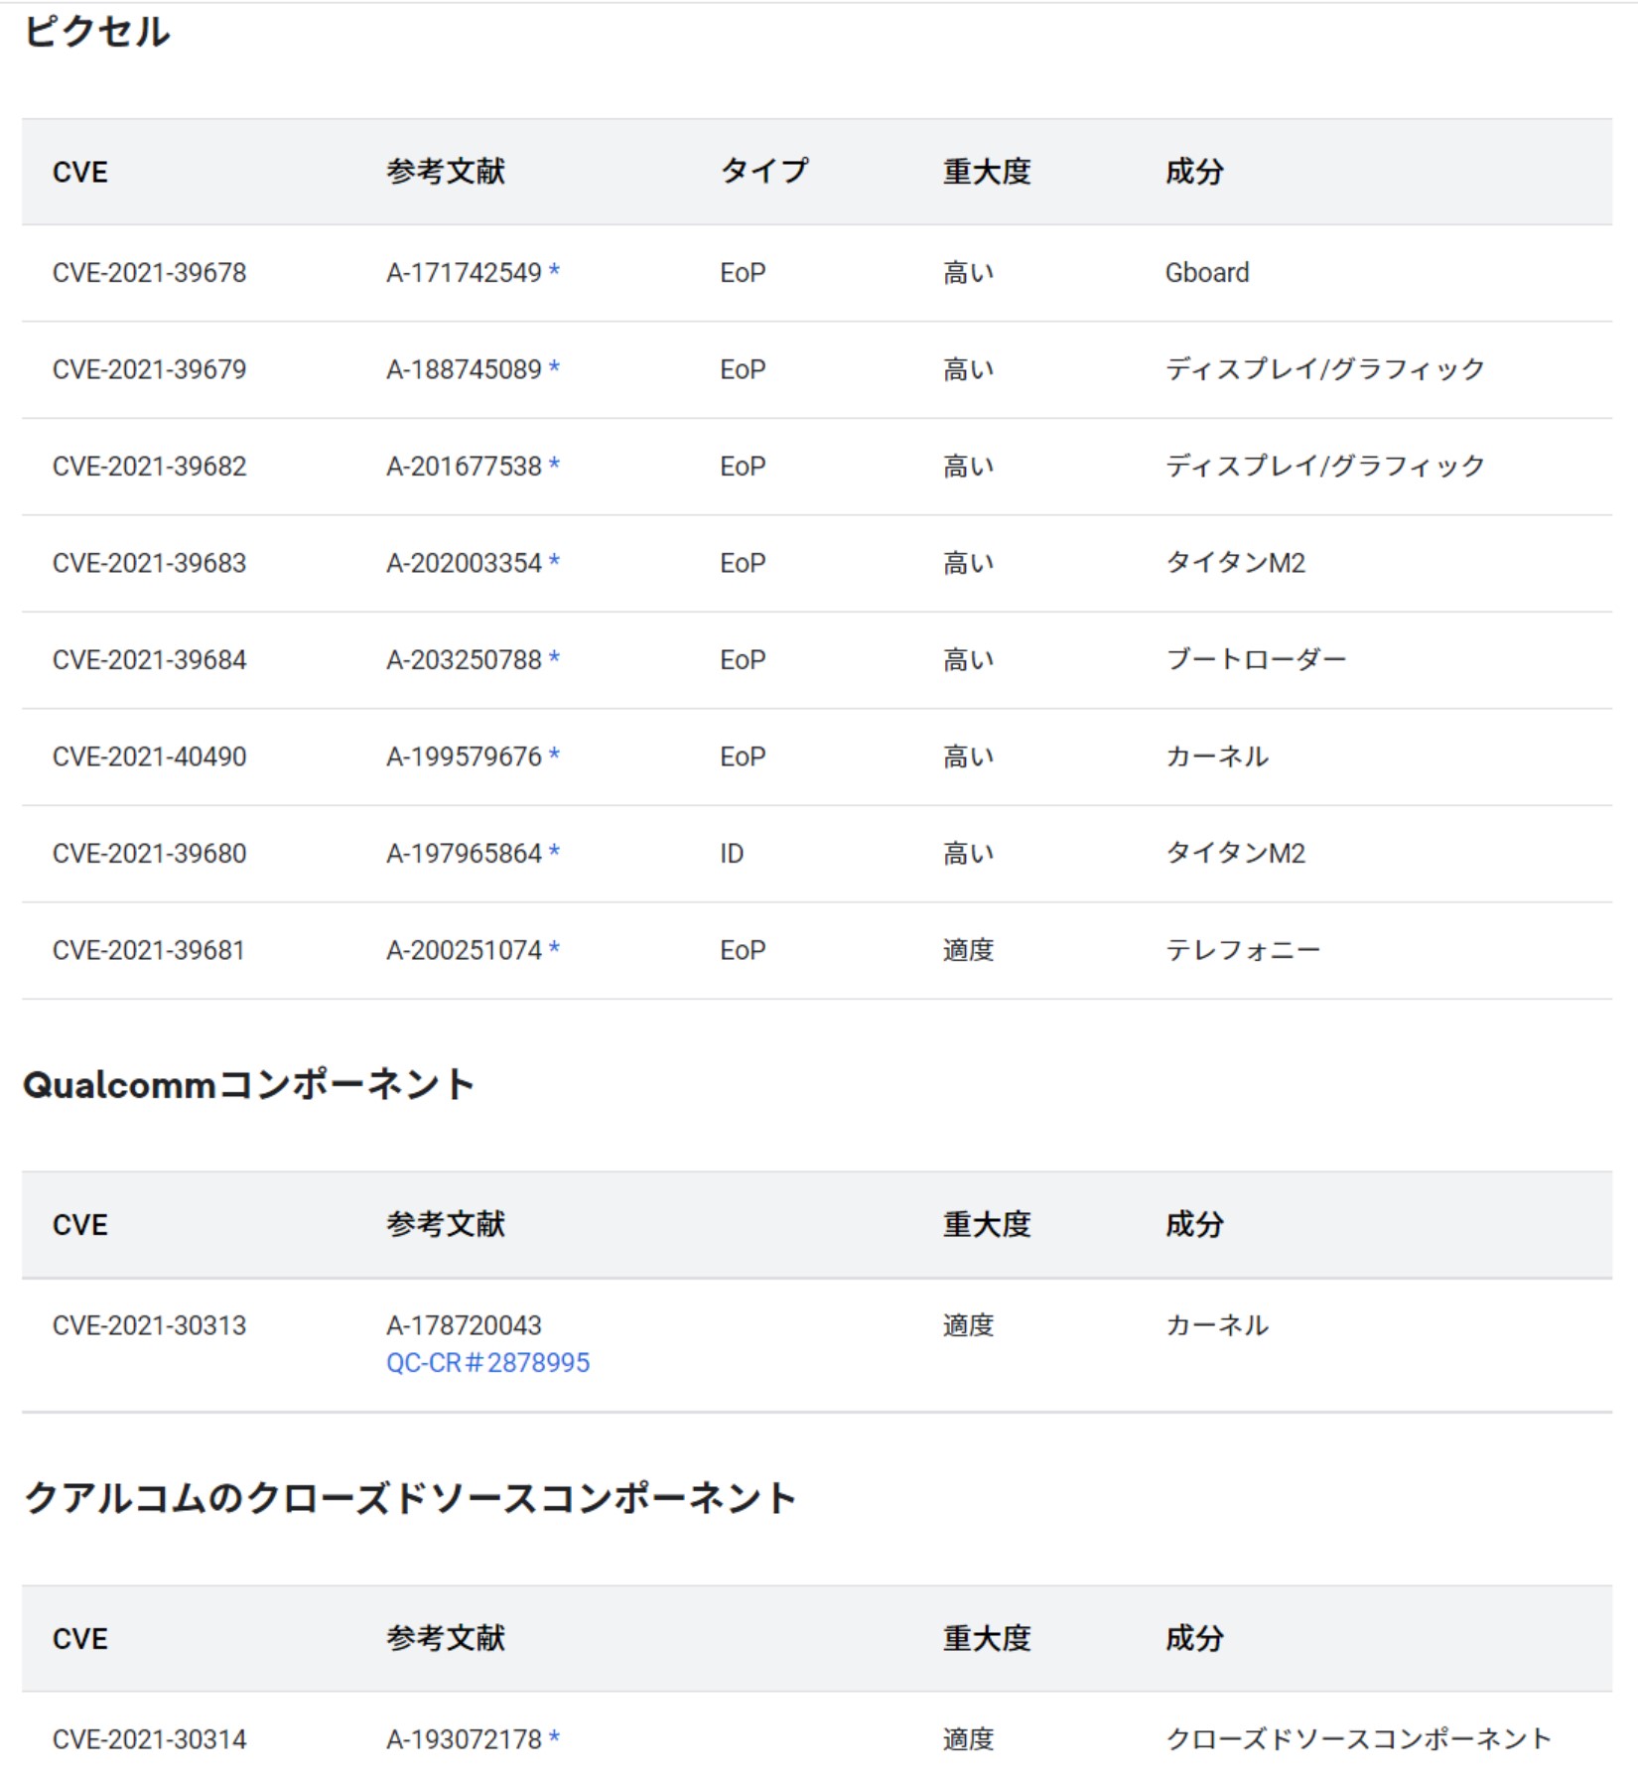Click the asterisk link next to A-201677538
The height and width of the screenshot is (1782, 1638).
[x=554, y=464]
